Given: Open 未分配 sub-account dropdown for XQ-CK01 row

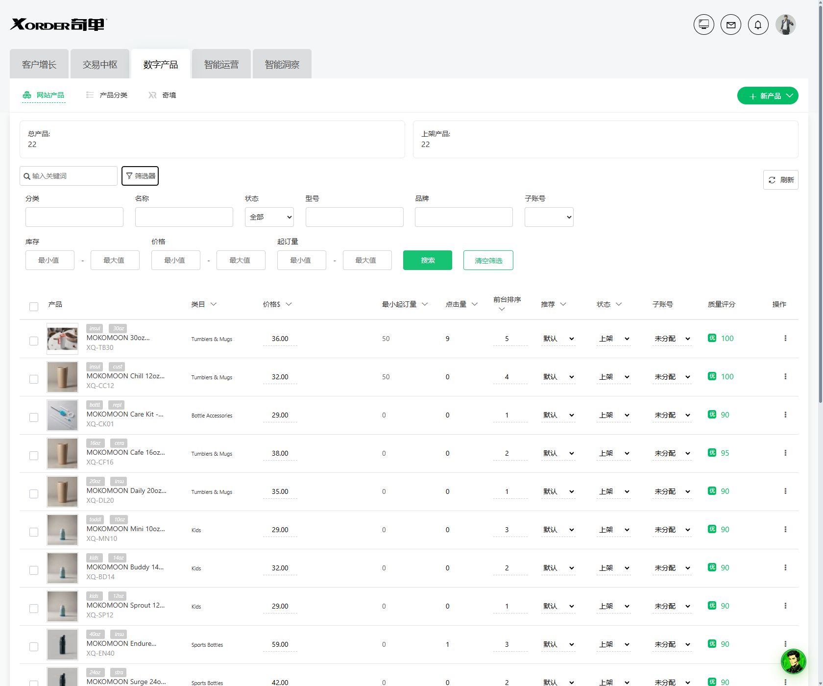Looking at the screenshot, I should [672, 415].
